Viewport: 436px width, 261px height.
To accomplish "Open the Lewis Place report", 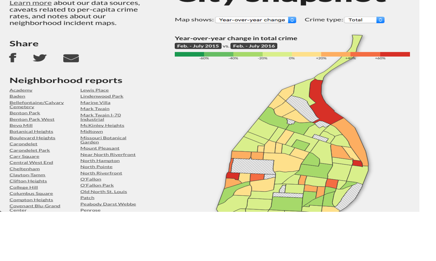I will point(94,90).
